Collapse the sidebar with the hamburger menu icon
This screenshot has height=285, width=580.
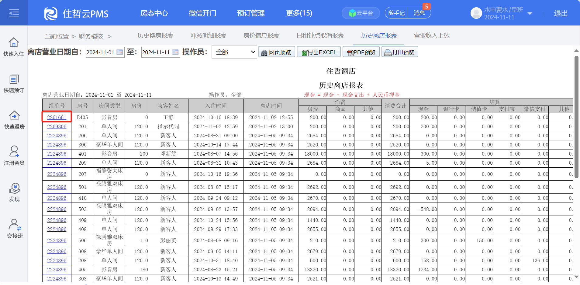click(14, 13)
